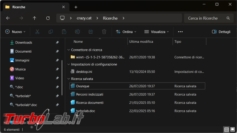The height and width of the screenshot is (133, 237).
Task: Click Ricerche in the breadcrumb path
Action: tap(110, 18)
